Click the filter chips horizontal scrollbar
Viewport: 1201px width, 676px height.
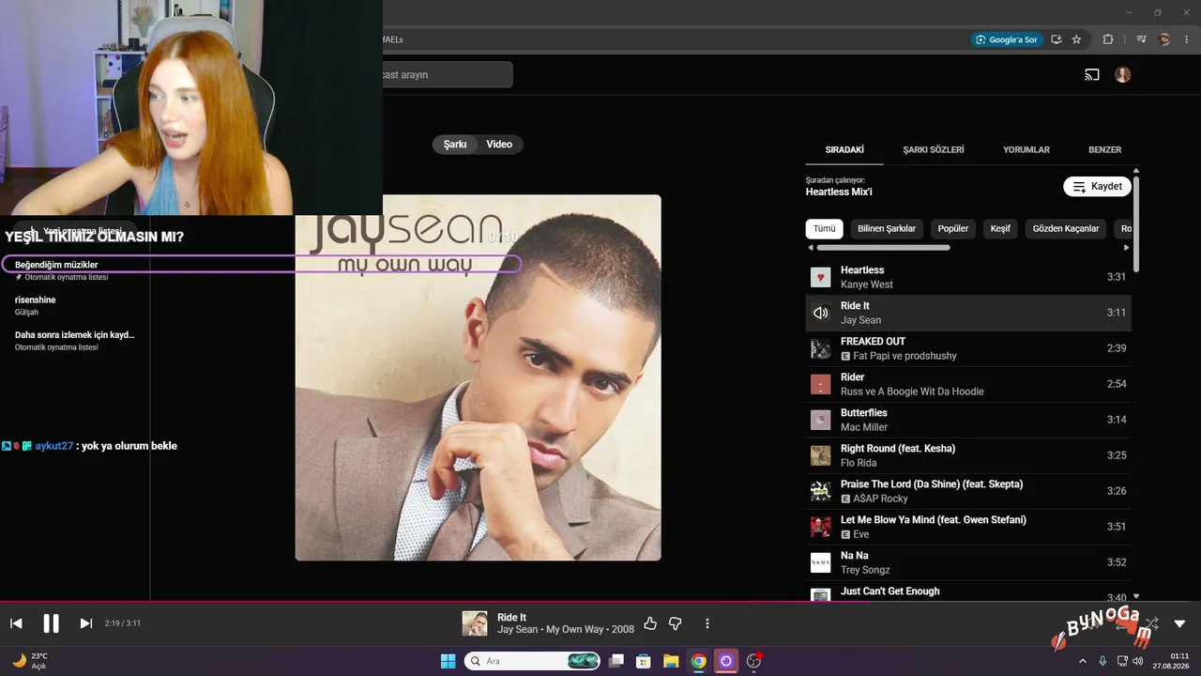point(883,248)
